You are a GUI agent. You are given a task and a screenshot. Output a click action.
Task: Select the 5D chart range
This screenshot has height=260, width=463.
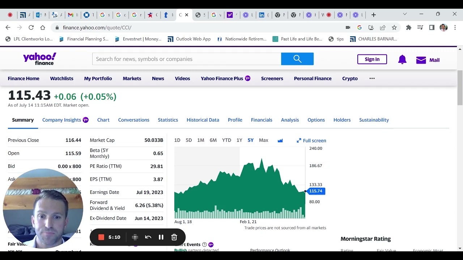[x=189, y=140]
